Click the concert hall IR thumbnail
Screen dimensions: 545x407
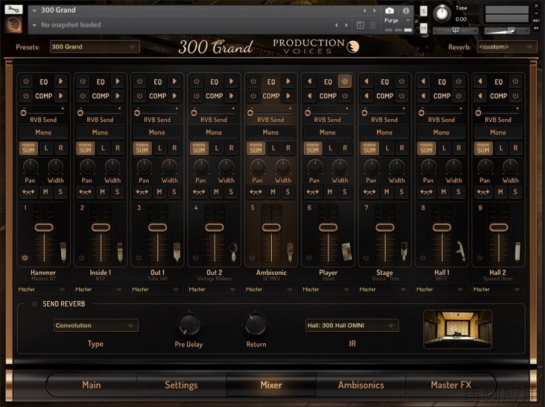pyautogui.click(x=458, y=329)
